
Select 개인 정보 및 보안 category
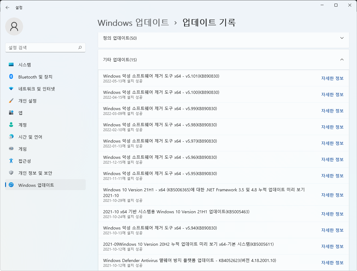pos(45,173)
